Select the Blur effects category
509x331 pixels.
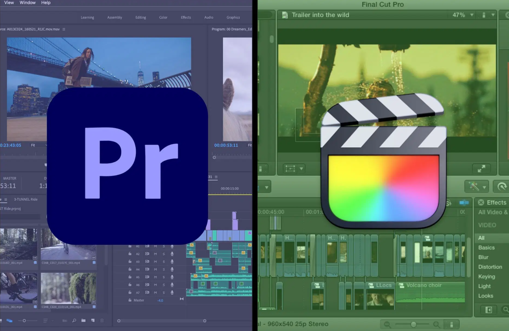coord(483,257)
